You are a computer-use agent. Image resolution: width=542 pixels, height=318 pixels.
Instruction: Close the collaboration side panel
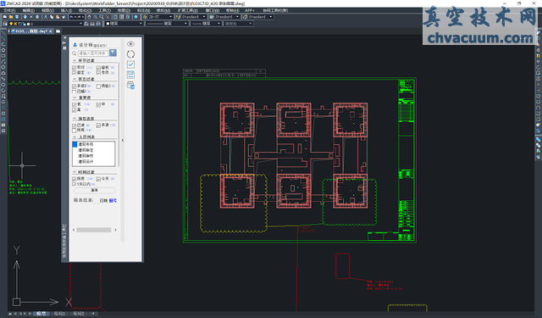click(x=64, y=37)
